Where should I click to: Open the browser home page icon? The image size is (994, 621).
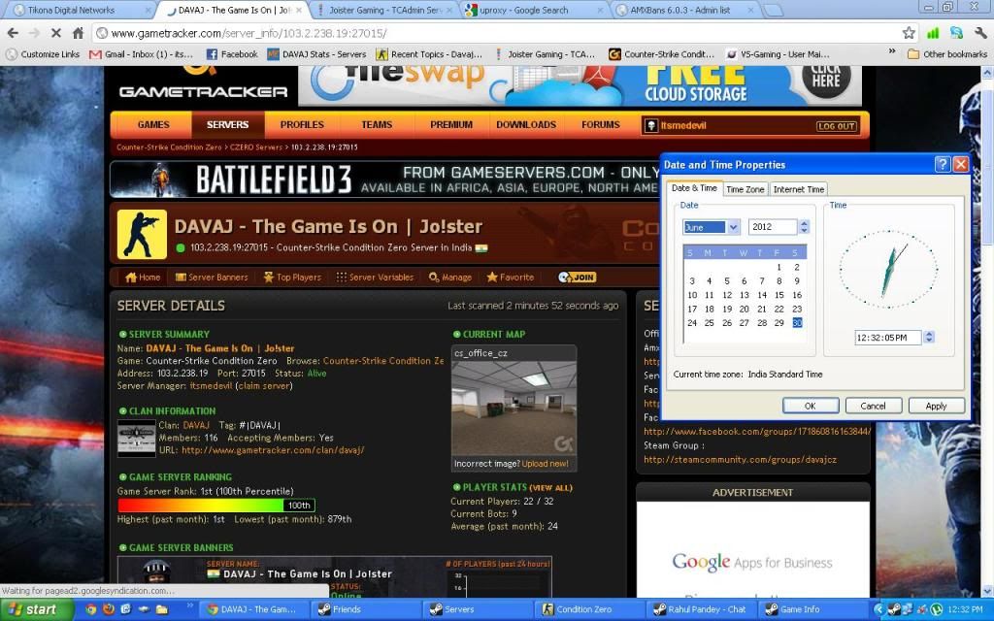pyautogui.click(x=78, y=33)
